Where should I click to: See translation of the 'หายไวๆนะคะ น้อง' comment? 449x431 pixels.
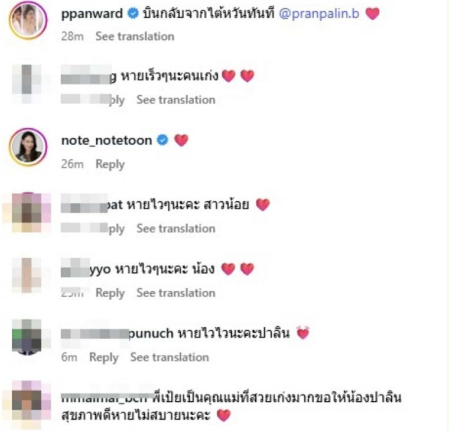176,293
